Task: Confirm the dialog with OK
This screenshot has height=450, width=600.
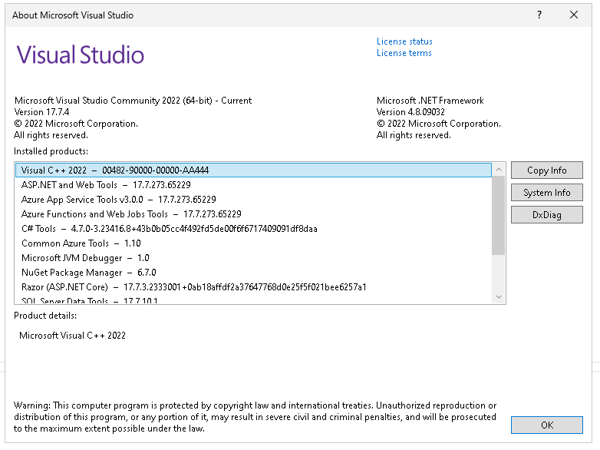Action: point(547,425)
